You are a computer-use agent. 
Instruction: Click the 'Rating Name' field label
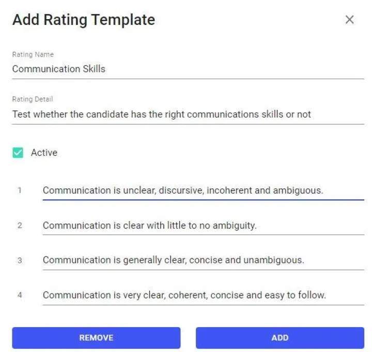coord(33,54)
